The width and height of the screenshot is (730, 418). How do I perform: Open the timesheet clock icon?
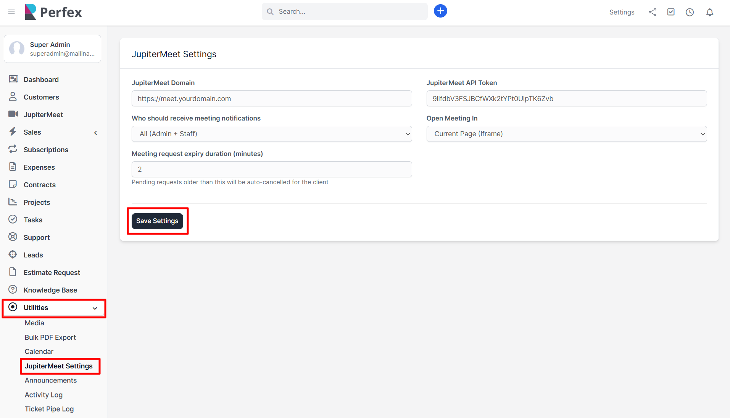coord(690,12)
